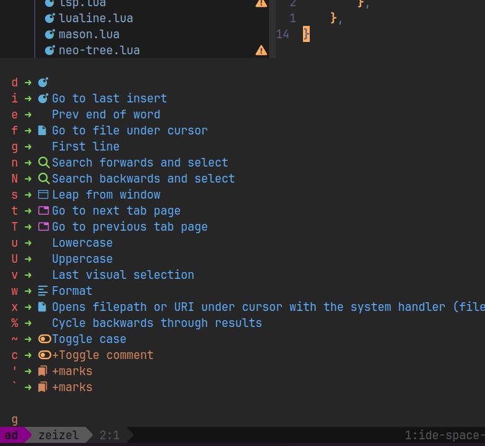This screenshot has width=485, height=446.
Task: Click the toggle icon beside +Toggle comment
Action: (x=44, y=355)
